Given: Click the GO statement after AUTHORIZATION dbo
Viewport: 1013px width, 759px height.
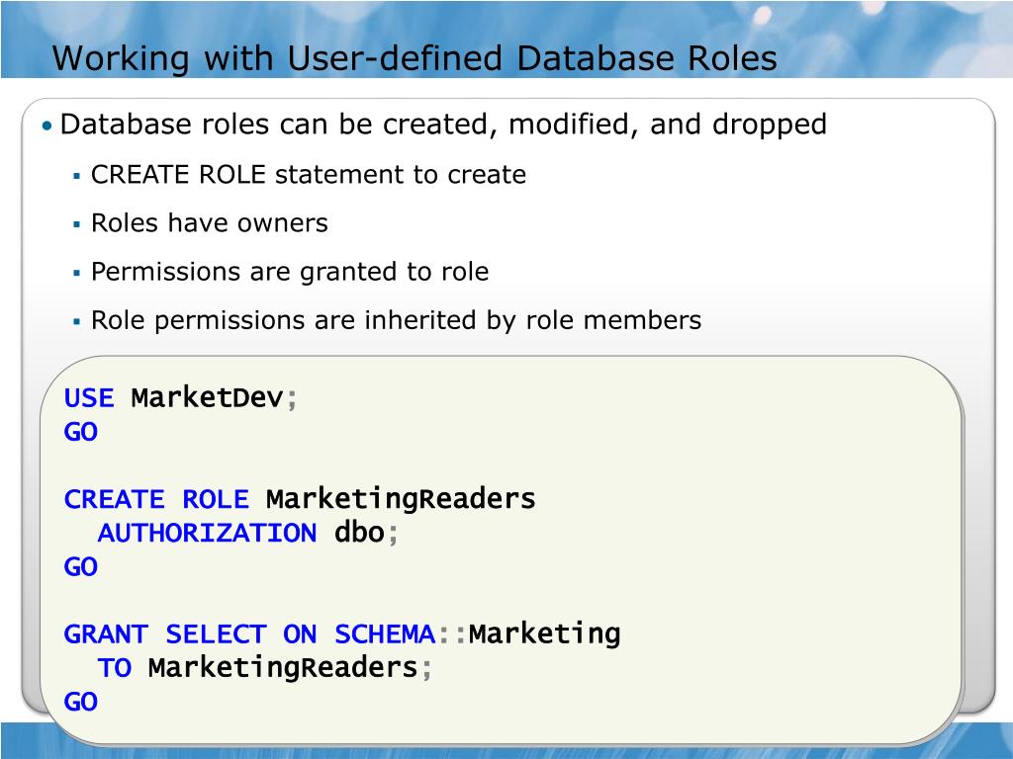Looking at the screenshot, I should click(x=81, y=566).
